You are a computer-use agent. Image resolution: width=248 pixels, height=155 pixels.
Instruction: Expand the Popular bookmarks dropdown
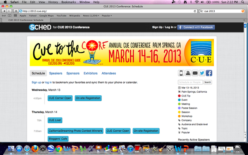coord(107,15)
